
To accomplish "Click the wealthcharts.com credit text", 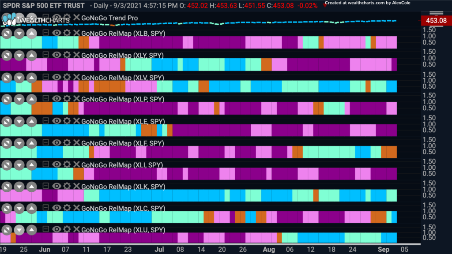I will [368, 3].
